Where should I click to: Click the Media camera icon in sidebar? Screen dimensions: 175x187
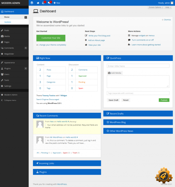[2, 36]
